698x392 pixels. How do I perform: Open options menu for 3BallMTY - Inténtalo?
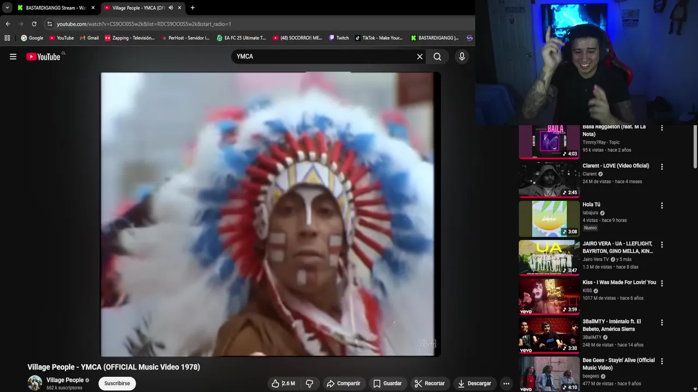tap(662, 322)
